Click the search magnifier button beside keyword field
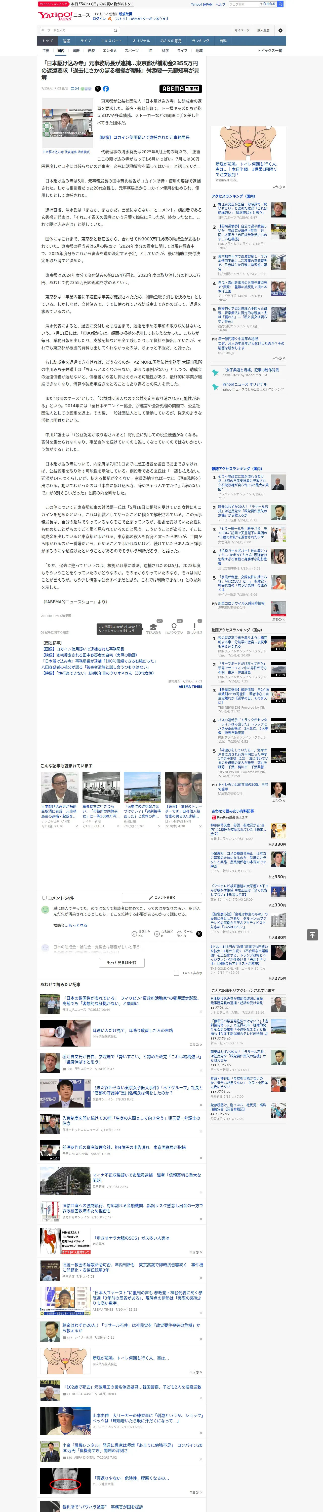 click(115, 30)
